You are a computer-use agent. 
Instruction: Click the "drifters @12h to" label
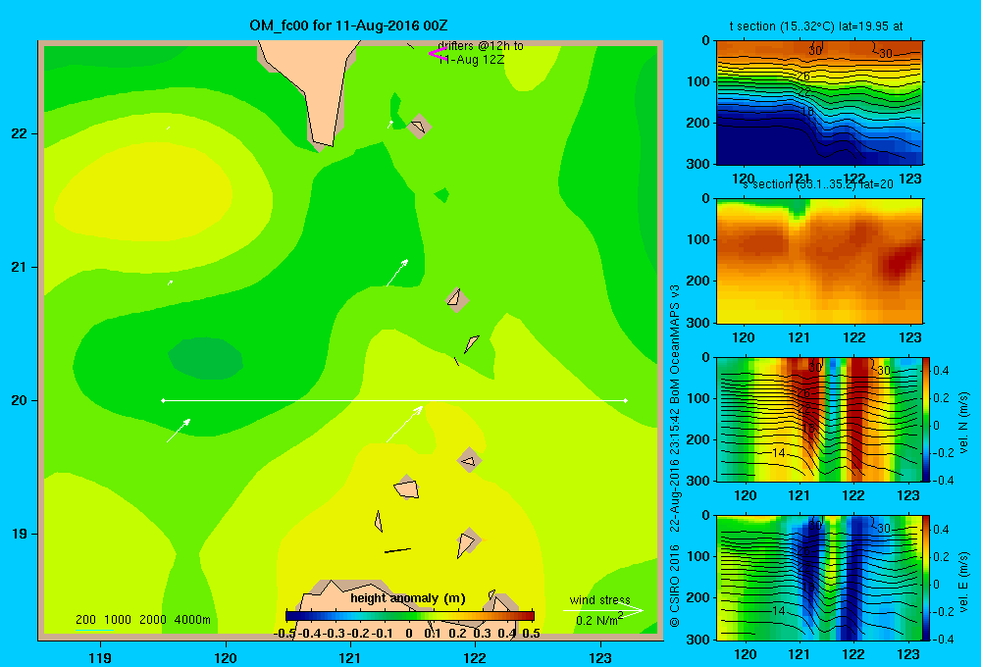(x=480, y=46)
